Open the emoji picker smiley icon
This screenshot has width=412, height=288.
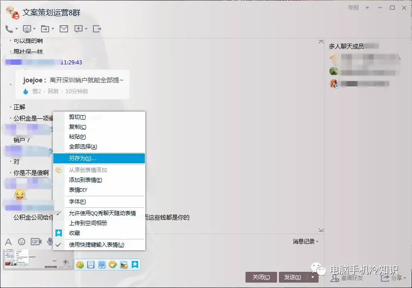[x=21, y=242]
